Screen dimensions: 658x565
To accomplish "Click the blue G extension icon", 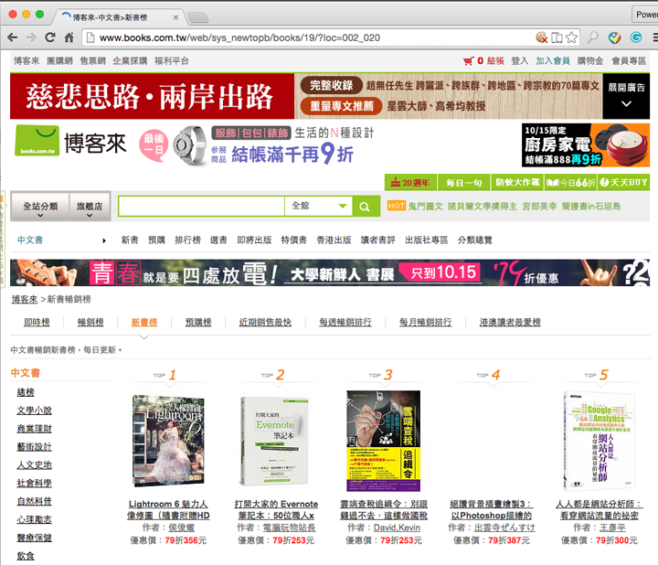I will (x=636, y=37).
